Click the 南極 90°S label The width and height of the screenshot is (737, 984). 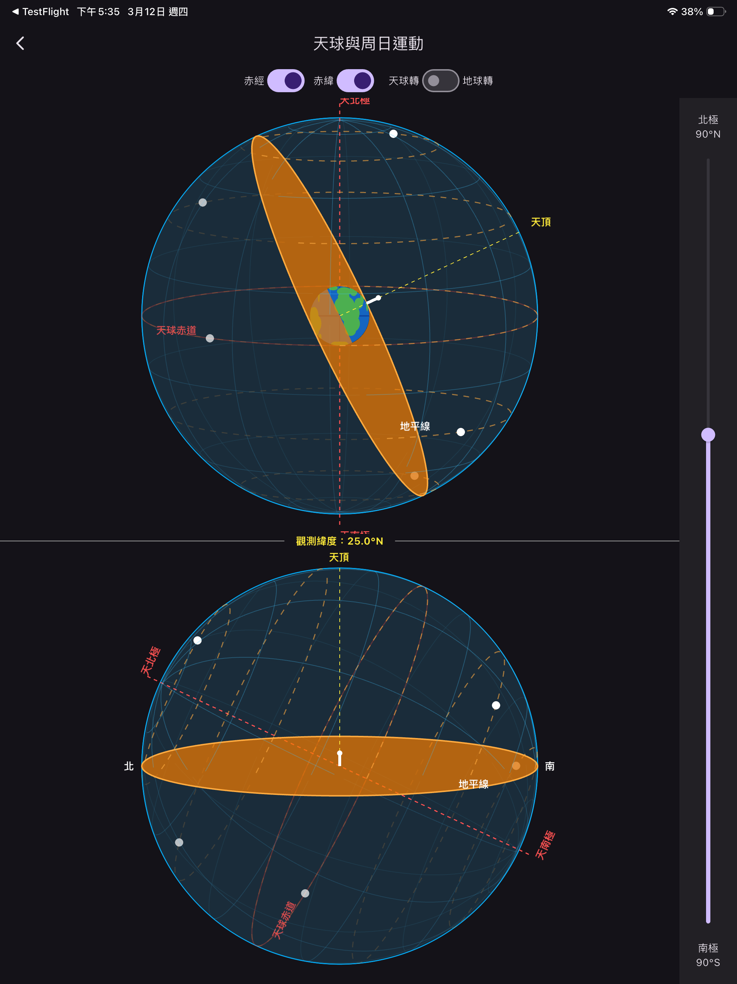pos(707,955)
